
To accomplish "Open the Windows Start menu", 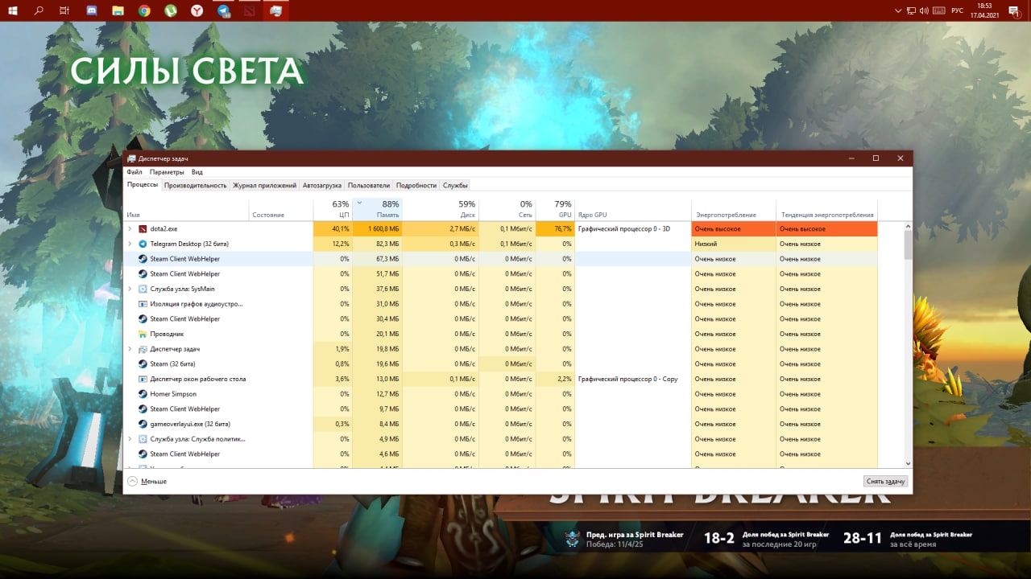I will pyautogui.click(x=13, y=11).
